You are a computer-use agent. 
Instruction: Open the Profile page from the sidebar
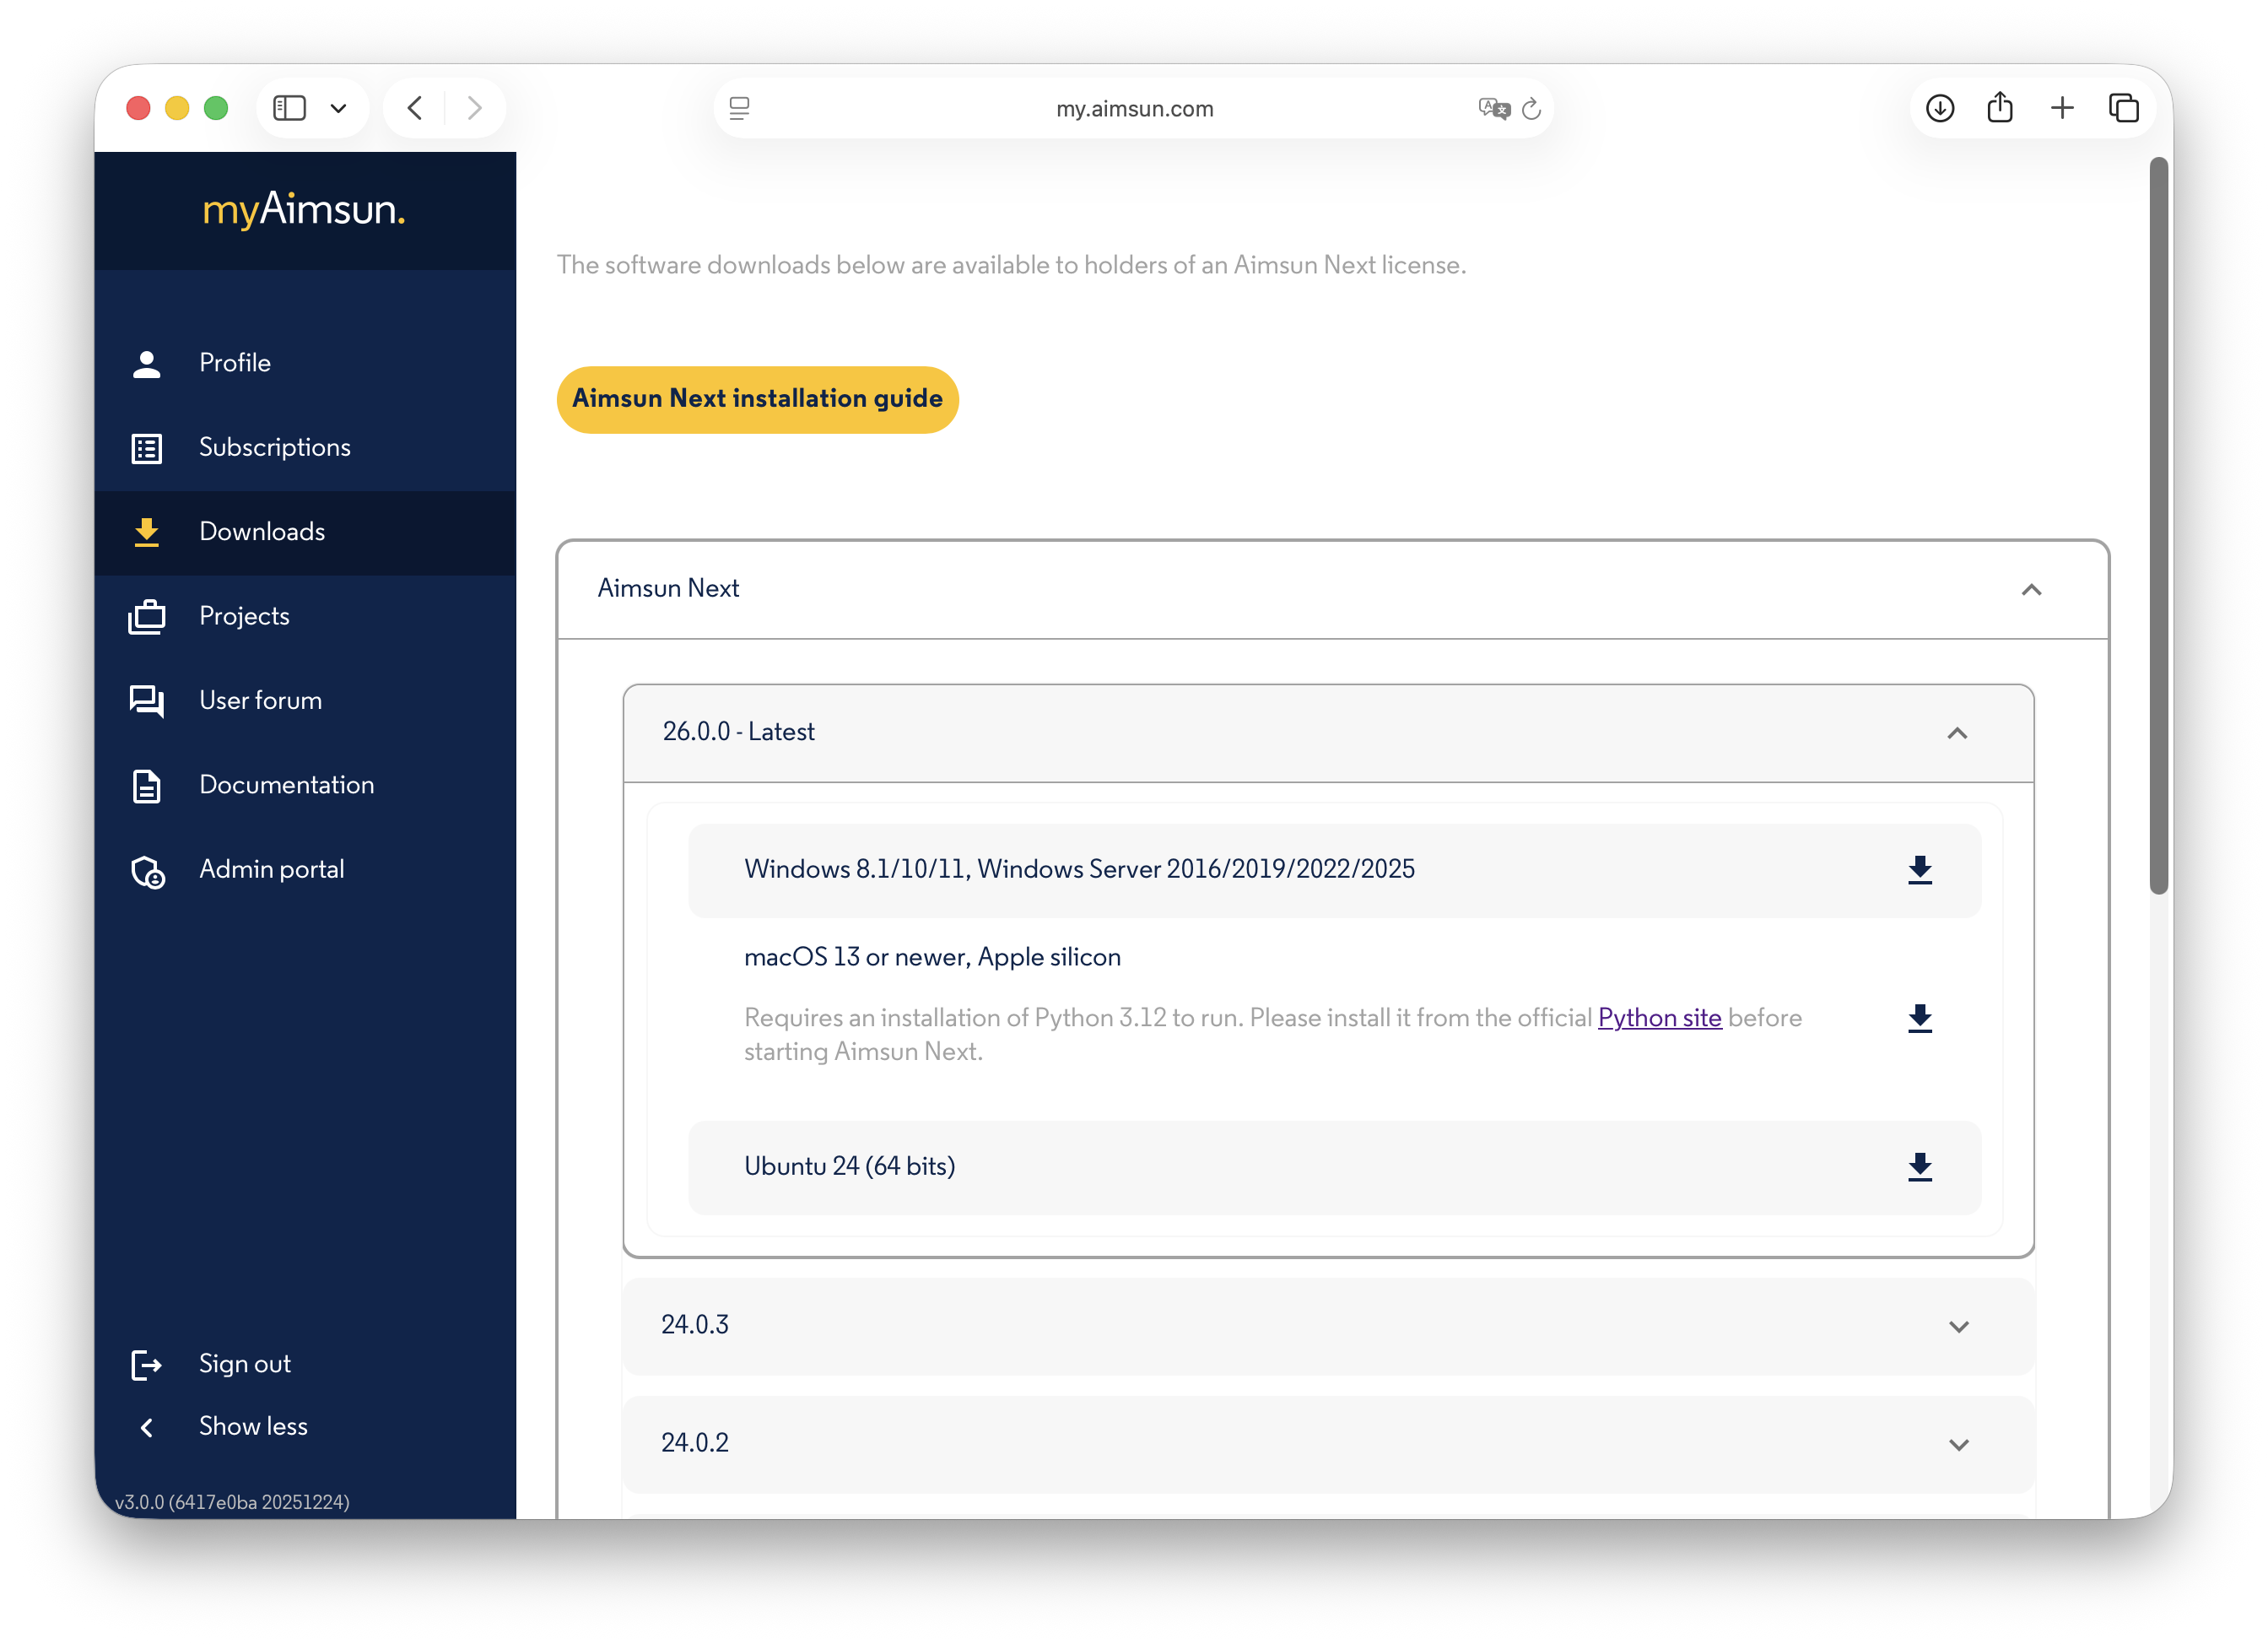coord(234,363)
